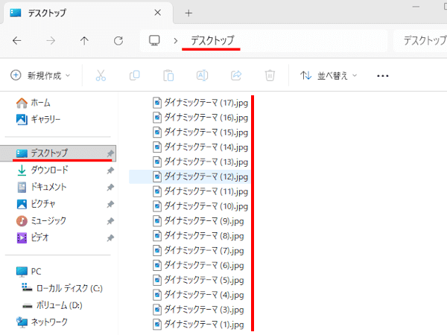Open ホーム in the sidebar
This screenshot has height=335, width=447.
34,103
